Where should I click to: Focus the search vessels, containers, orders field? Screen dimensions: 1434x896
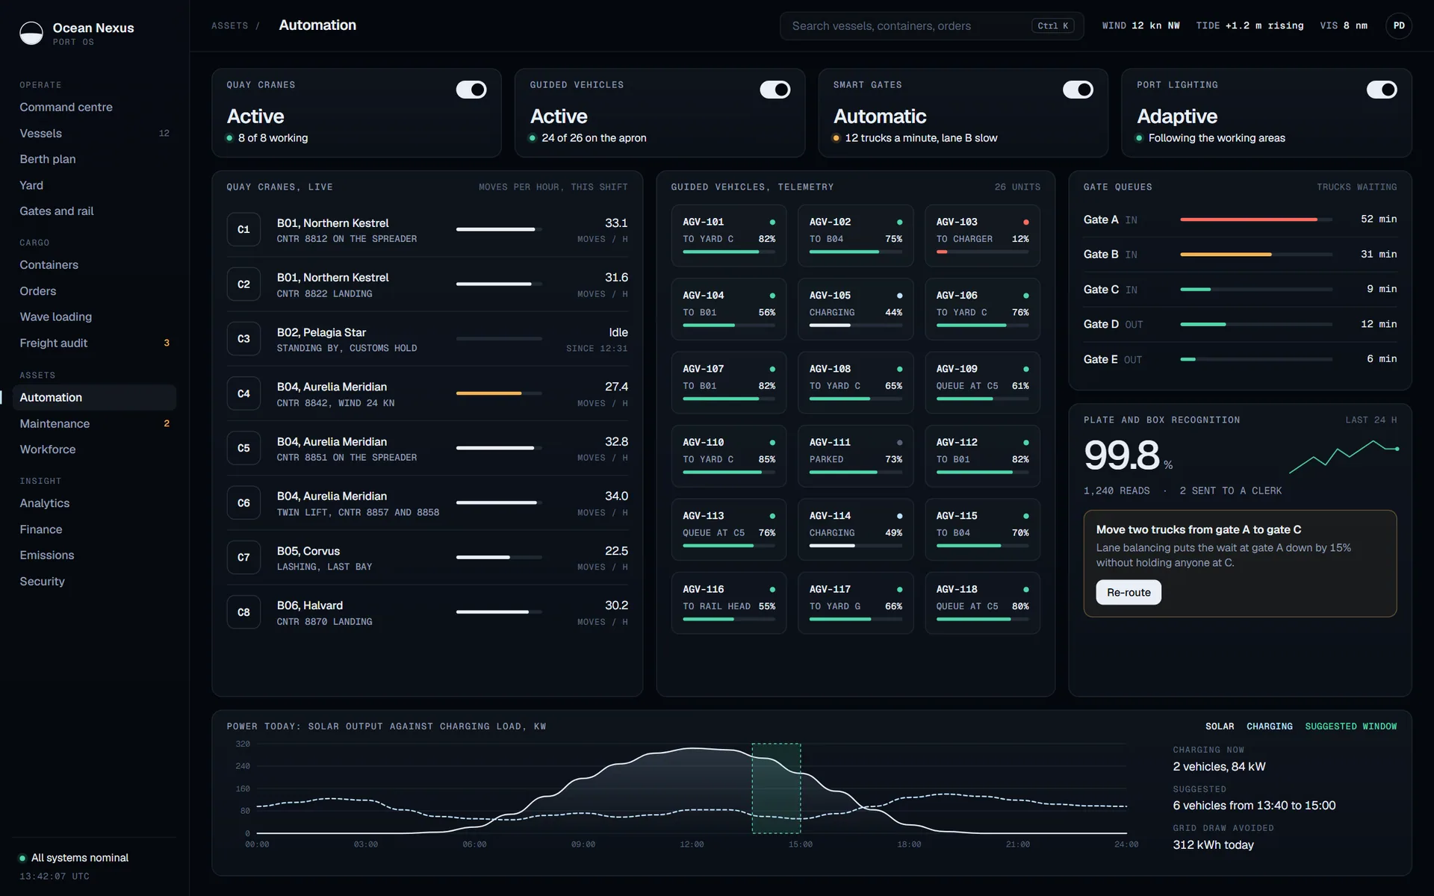pos(931,26)
